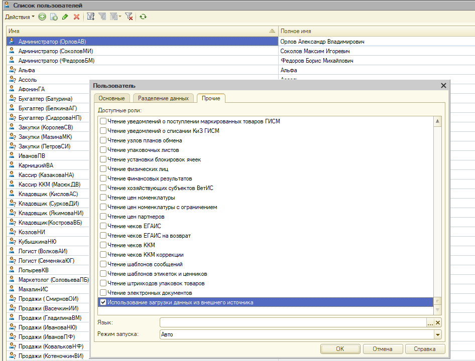This screenshot has height=361, width=475.
Task: Switch to the Основные tab
Action: 111,98
